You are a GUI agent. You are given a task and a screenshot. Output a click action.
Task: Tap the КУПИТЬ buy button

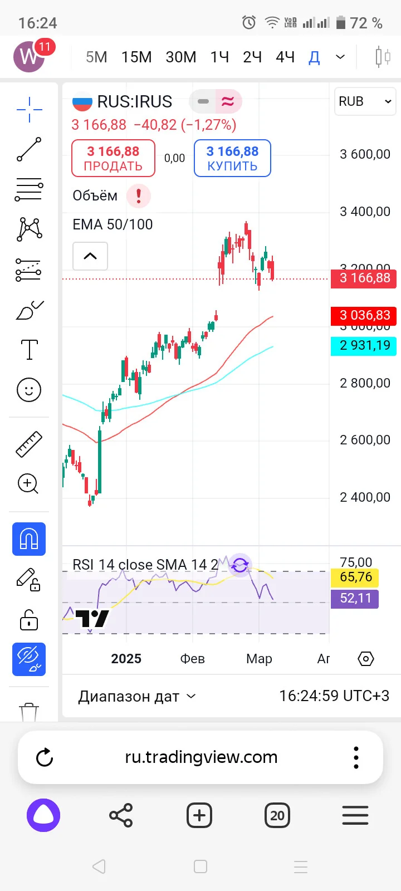point(232,158)
